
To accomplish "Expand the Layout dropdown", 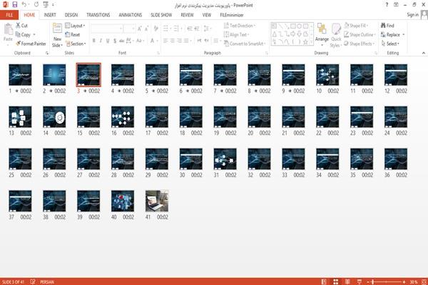I will point(75,26).
